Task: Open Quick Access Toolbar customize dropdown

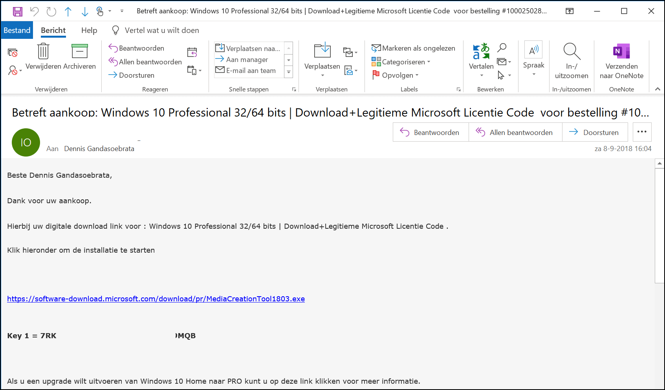Action: 122,11
